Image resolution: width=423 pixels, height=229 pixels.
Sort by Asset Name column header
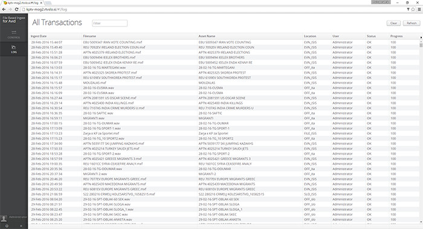point(207,36)
